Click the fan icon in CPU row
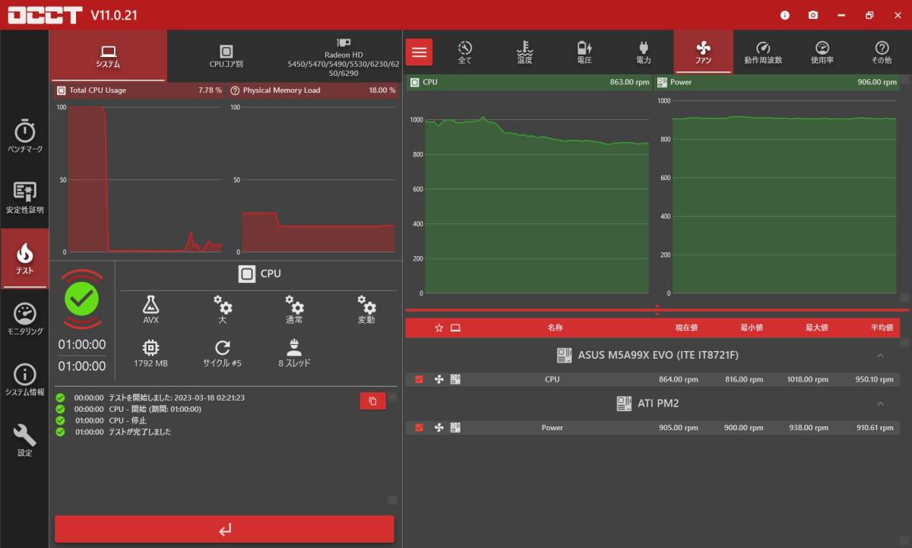Screen dimensions: 912x548 point(439,379)
